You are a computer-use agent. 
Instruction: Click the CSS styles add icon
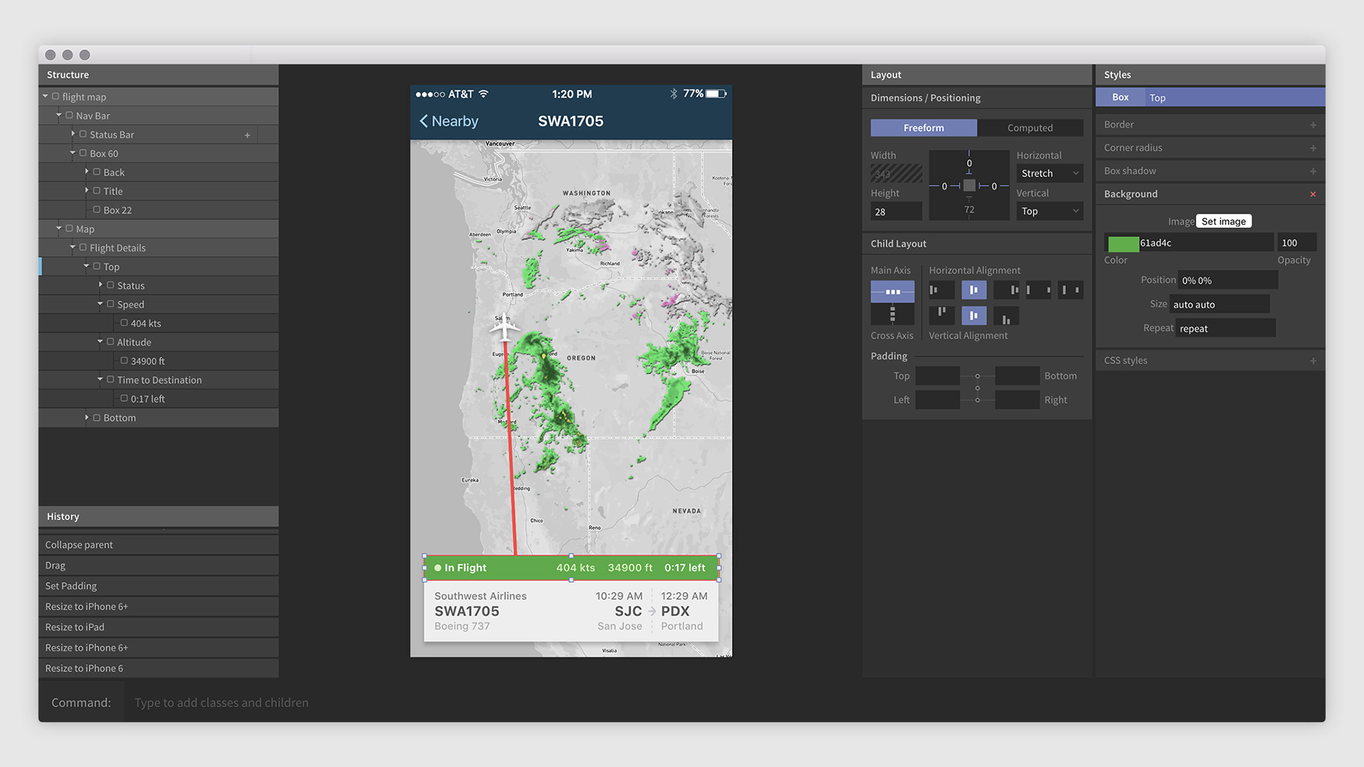1316,359
